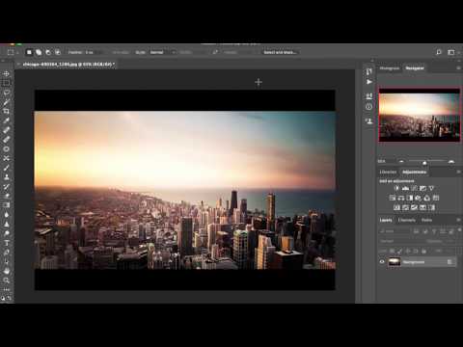Toggle lock all for layer
Viewport: 463px width, 347px height.
[423, 251]
